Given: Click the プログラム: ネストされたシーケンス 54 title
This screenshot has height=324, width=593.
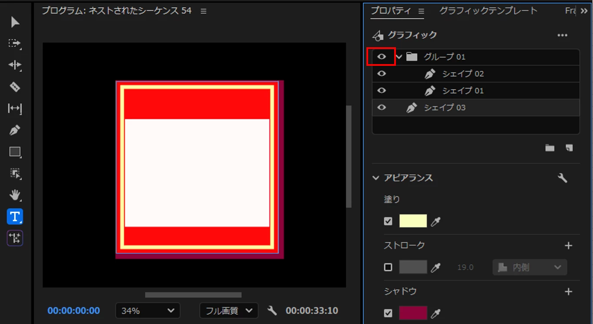Looking at the screenshot, I should pos(116,11).
